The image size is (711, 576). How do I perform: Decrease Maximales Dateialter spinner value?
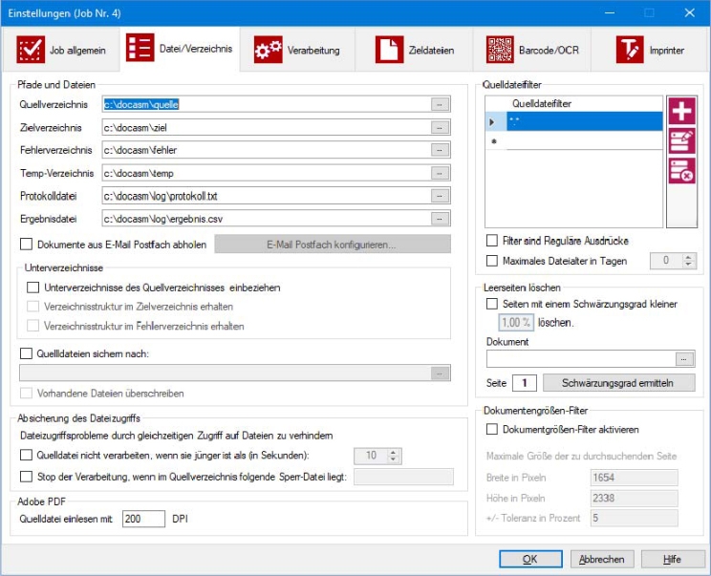coord(688,265)
